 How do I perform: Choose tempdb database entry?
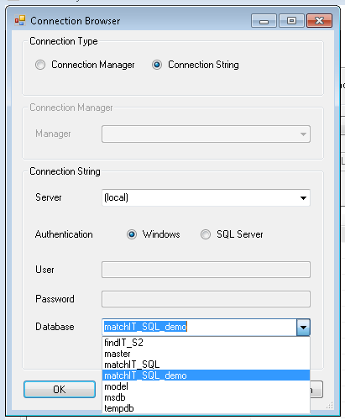[x=206, y=408]
